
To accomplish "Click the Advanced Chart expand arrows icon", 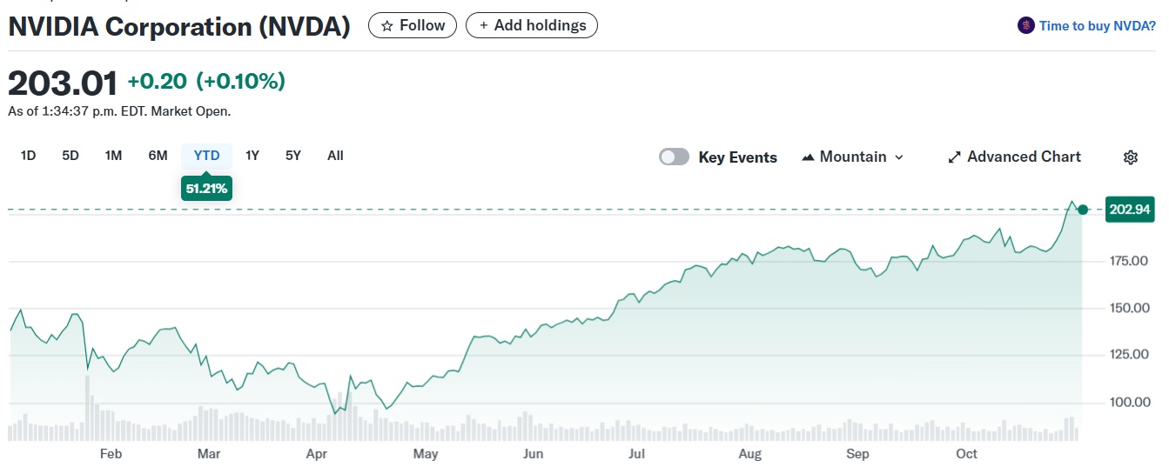I will pos(954,157).
